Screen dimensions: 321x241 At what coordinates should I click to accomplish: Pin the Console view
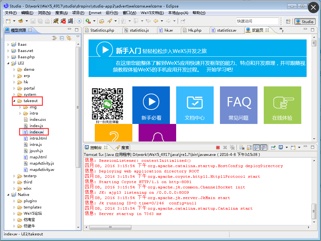[273, 147]
